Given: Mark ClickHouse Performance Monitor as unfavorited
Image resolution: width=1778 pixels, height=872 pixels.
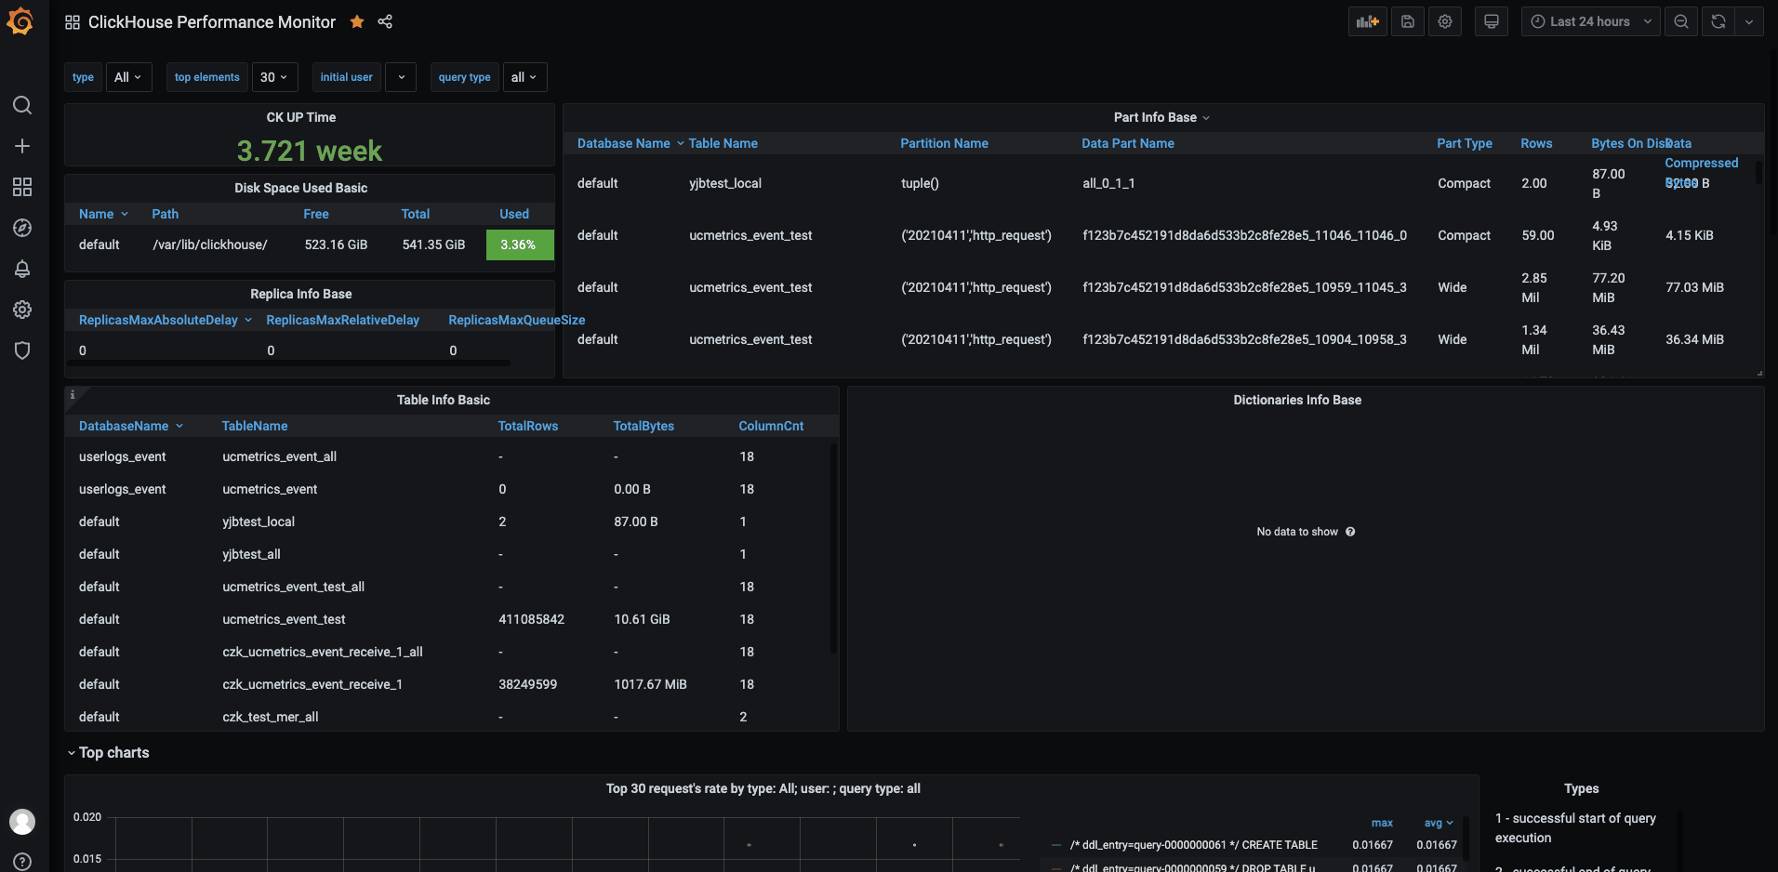Looking at the screenshot, I should 357,21.
